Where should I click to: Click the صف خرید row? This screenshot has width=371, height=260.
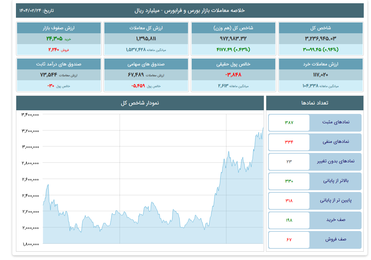315,220
